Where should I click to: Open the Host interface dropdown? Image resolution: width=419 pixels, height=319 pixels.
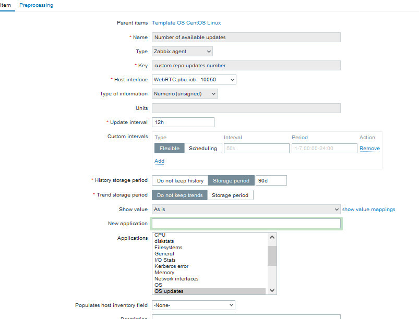tap(194, 80)
